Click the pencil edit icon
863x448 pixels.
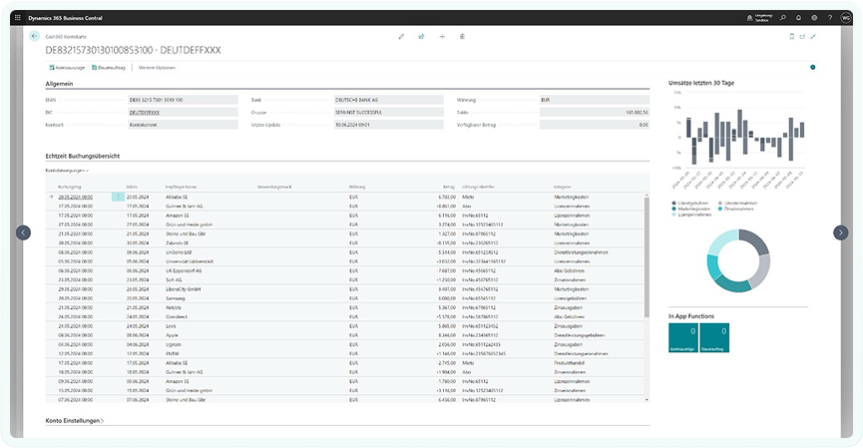(x=401, y=36)
